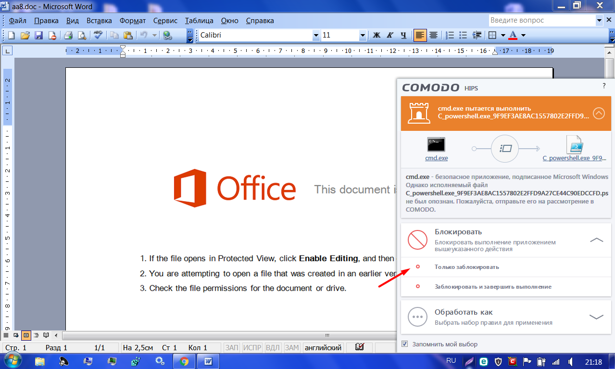Apply numbered list formatting
This screenshot has height=369, width=615.
click(x=450, y=35)
